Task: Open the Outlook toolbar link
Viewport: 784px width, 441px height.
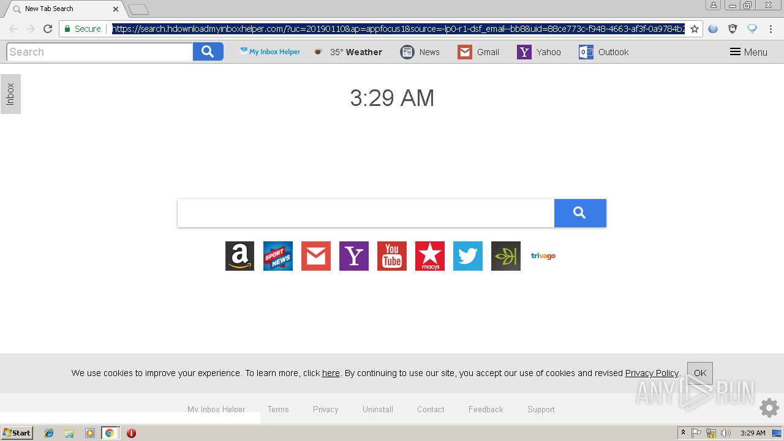Action: click(x=604, y=52)
